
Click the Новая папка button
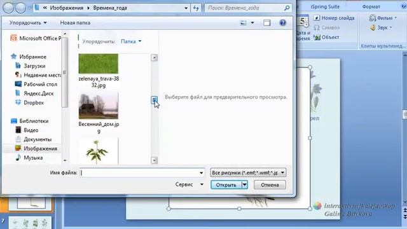click(x=75, y=23)
